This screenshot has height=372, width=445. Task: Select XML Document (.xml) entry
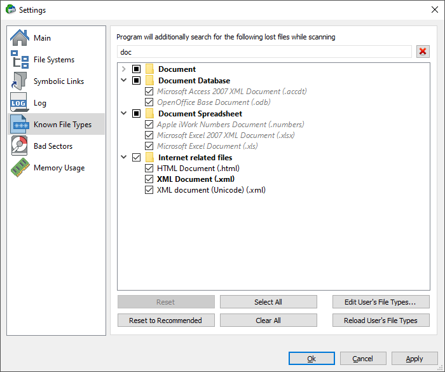(196, 179)
